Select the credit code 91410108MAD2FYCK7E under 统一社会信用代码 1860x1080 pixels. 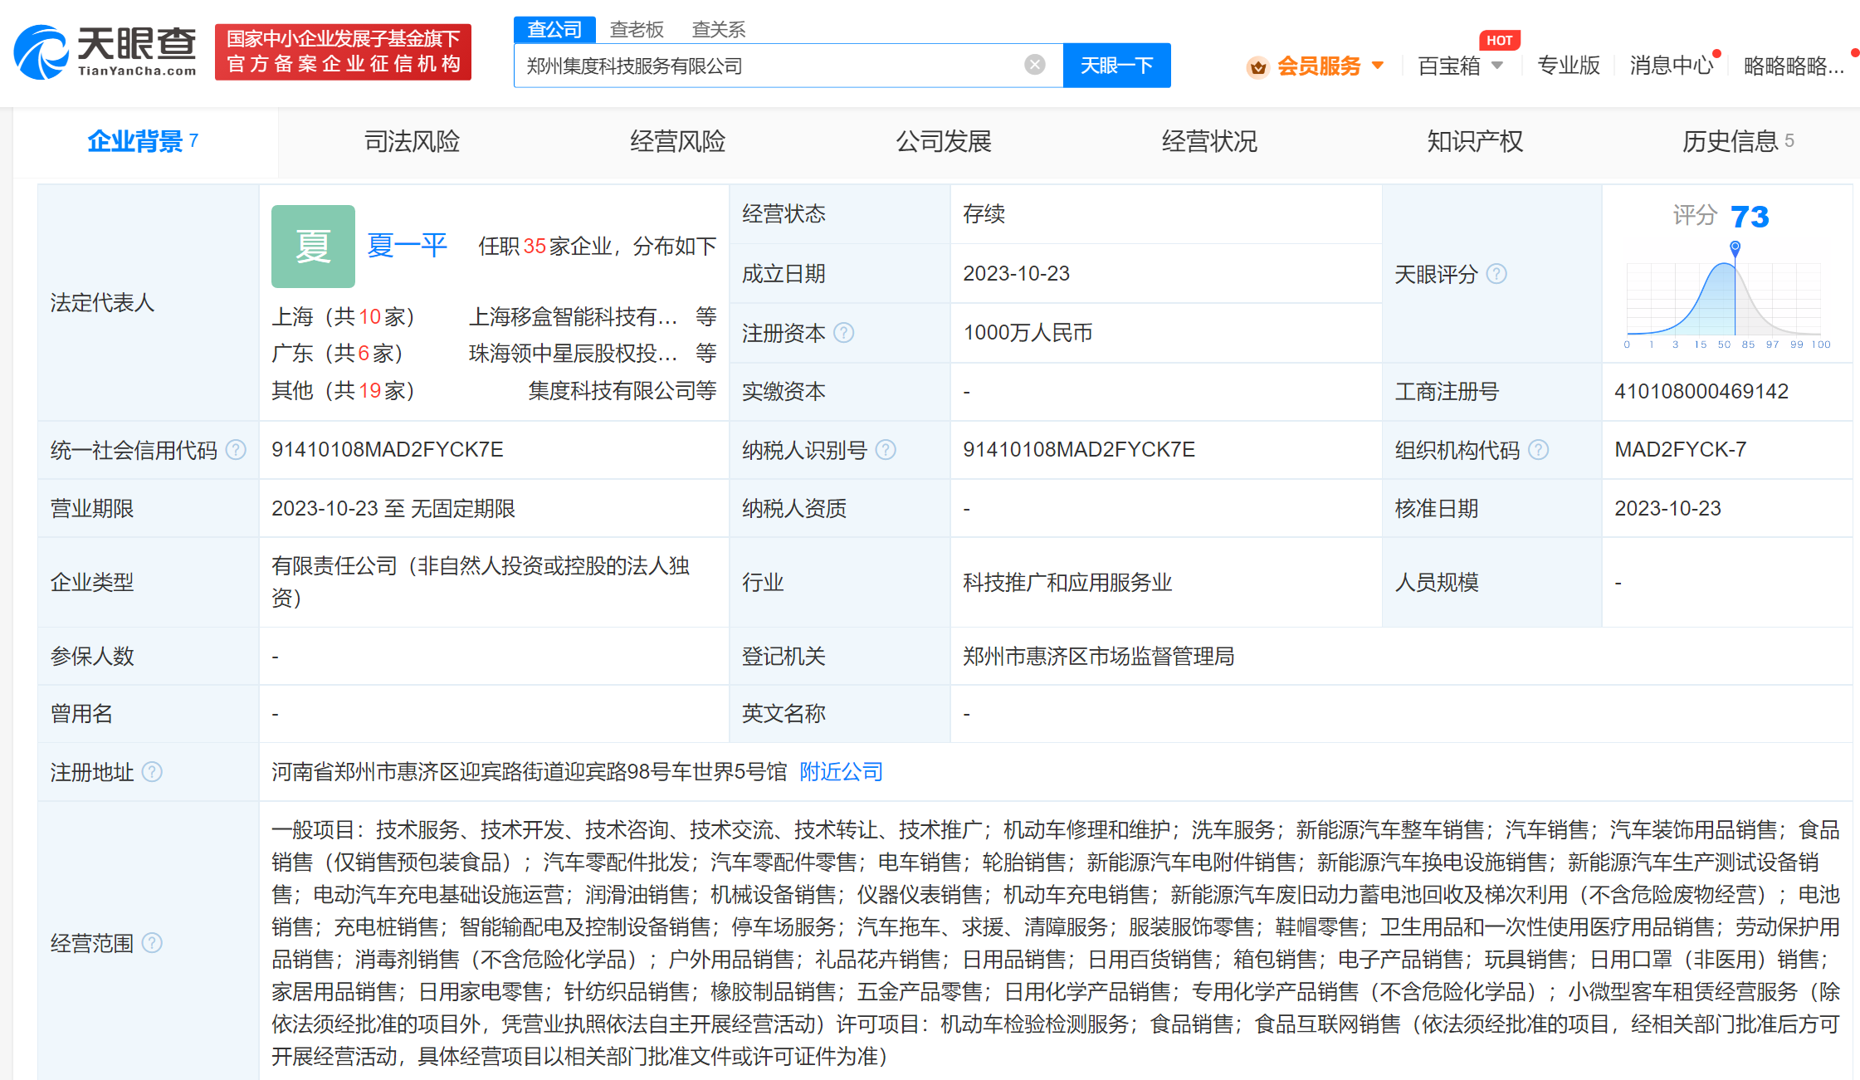(388, 450)
